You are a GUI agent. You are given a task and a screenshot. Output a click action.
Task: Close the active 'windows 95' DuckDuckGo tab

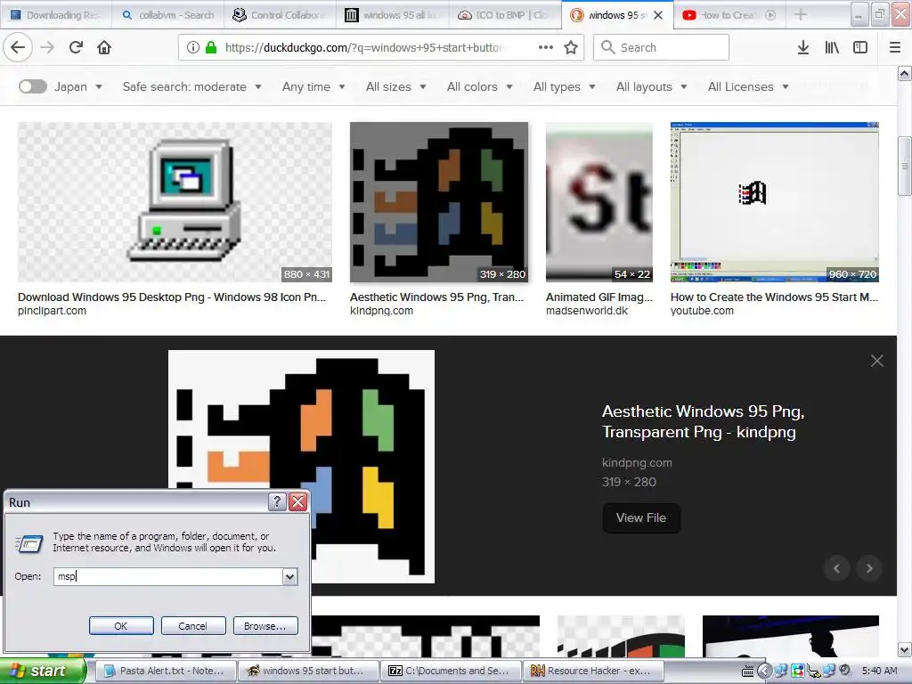point(658,15)
